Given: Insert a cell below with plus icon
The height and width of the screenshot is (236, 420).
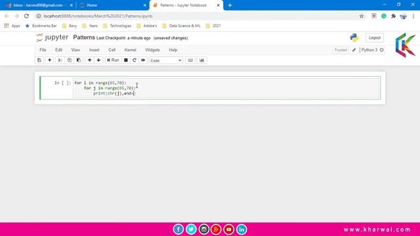Looking at the screenshot, I should coord(50,60).
